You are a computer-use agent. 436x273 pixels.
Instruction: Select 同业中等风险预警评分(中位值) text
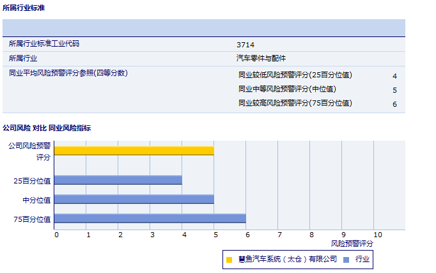point(287,90)
